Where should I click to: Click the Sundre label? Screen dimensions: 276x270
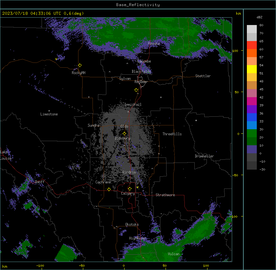coord(93,125)
